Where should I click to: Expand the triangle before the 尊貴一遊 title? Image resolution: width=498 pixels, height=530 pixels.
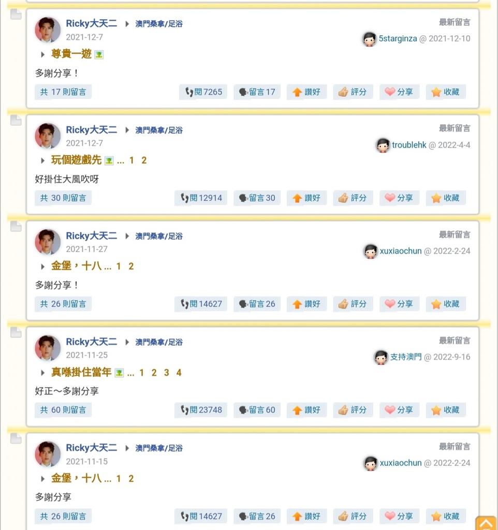43,54
